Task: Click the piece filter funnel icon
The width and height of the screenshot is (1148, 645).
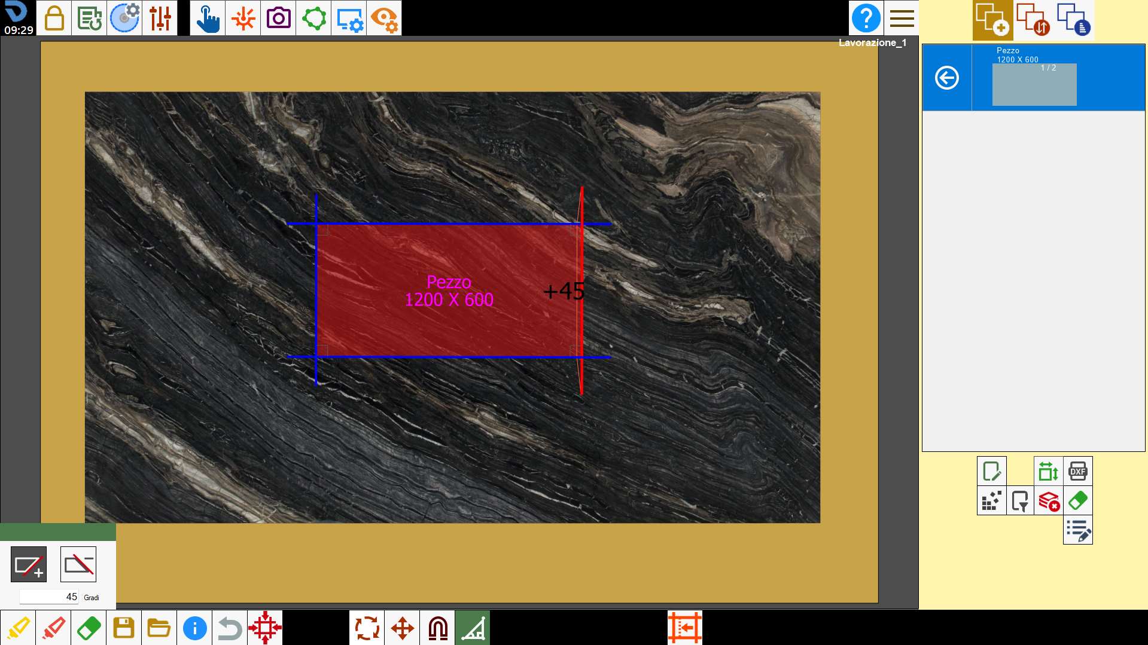Action: (1020, 500)
